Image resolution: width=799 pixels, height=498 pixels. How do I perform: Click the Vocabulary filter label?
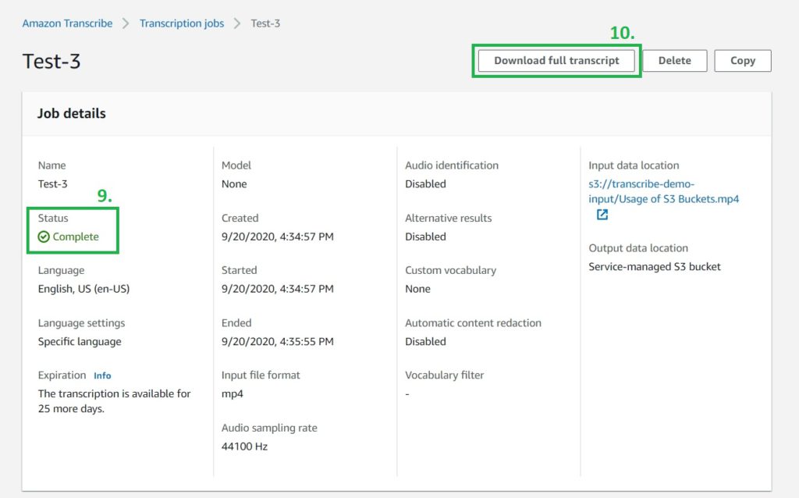[x=444, y=375]
